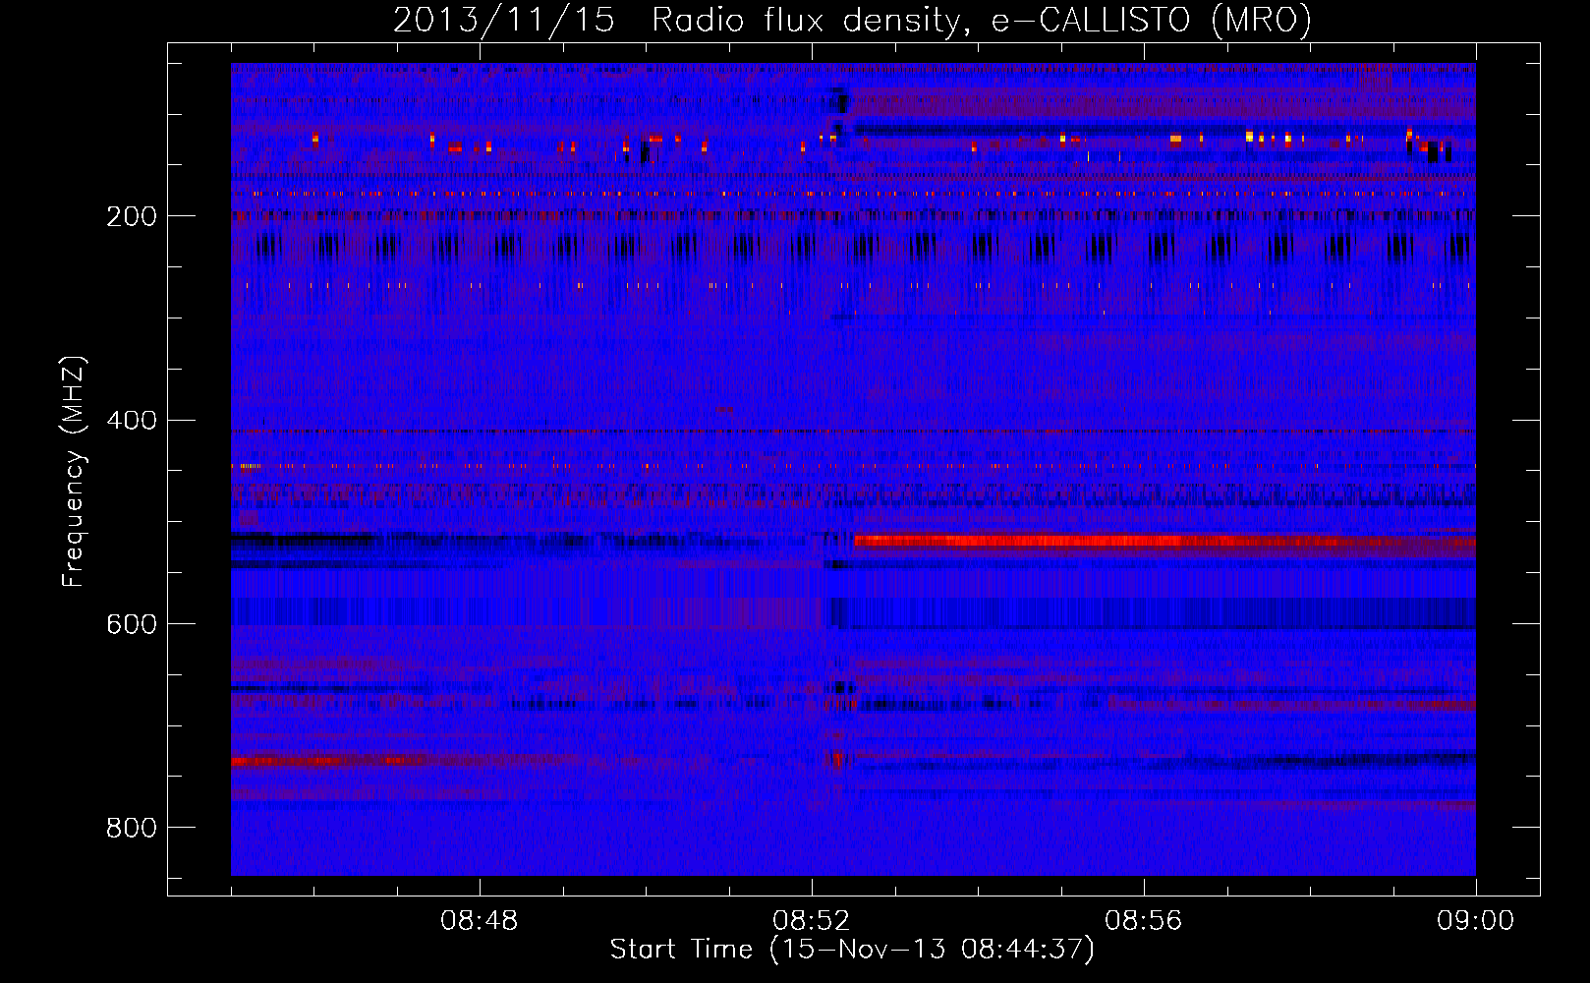Screen dimensions: 1590x983
Task: Click the 'Frequency (MHZ)' axis label
Action: pyautogui.click(x=73, y=472)
